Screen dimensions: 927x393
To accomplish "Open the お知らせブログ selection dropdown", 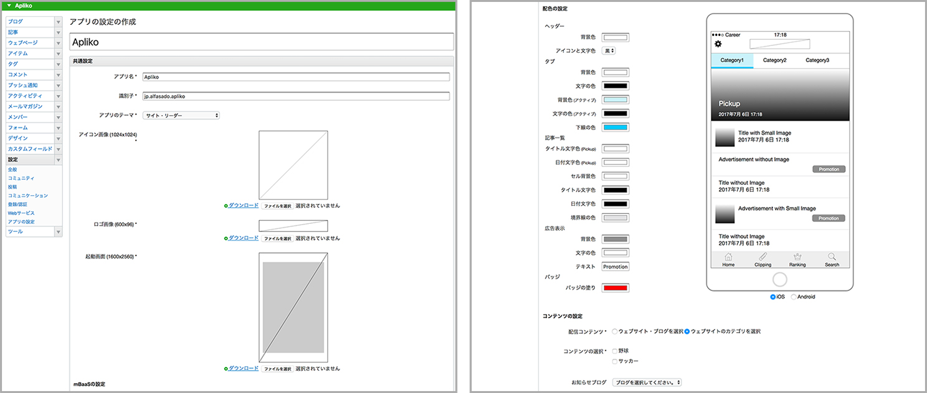I will coord(647,382).
